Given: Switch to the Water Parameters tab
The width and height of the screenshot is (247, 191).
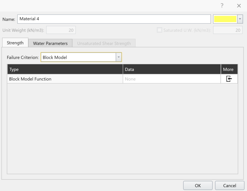Looking at the screenshot, I should 50,43.
